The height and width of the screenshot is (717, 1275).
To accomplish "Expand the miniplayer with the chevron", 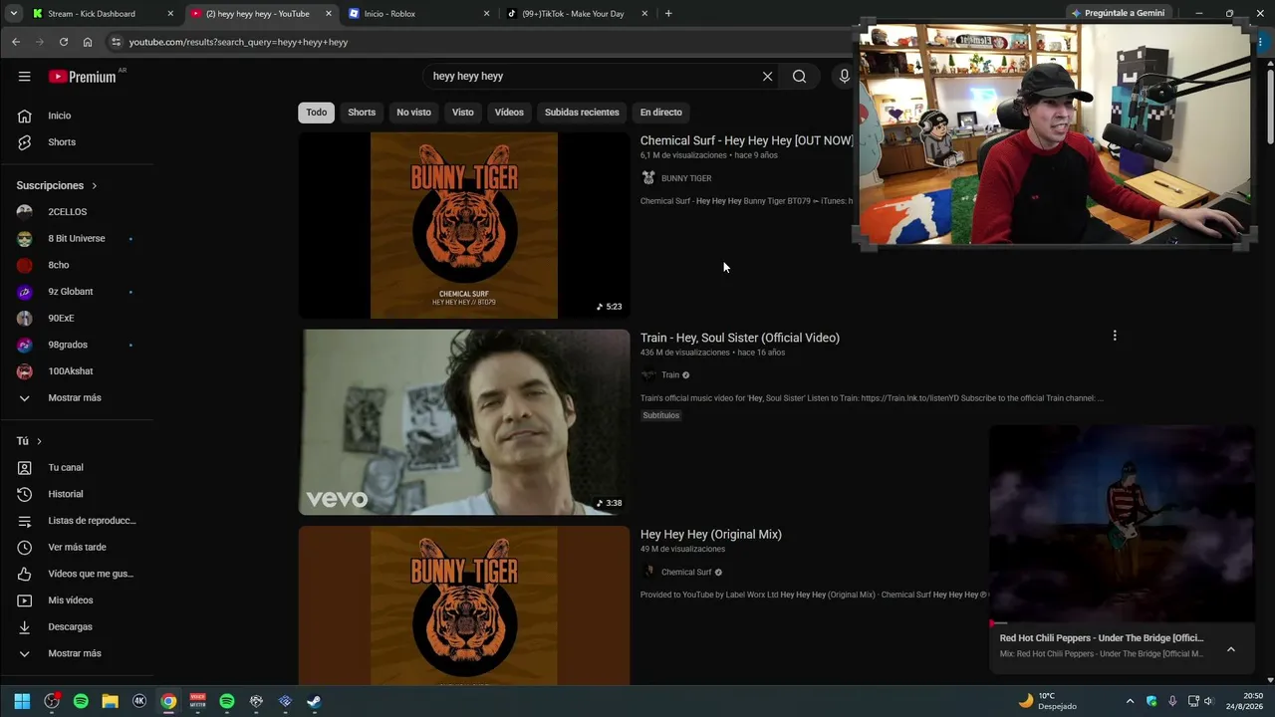I will (x=1231, y=649).
